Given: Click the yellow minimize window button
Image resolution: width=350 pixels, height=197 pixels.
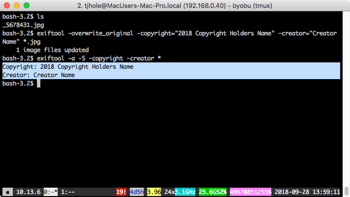Looking at the screenshot, I should click(x=17, y=5).
